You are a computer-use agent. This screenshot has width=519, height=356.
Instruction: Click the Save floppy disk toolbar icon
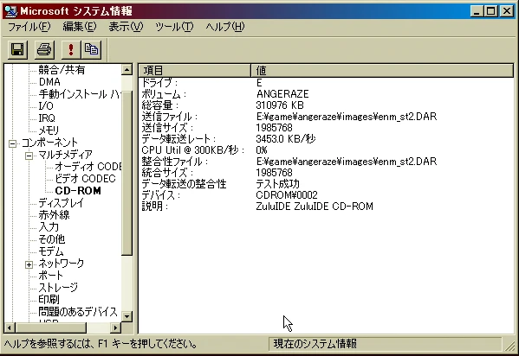click(17, 49)
